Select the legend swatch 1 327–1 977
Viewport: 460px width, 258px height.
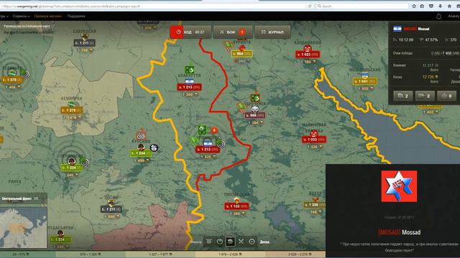(160, 254)
